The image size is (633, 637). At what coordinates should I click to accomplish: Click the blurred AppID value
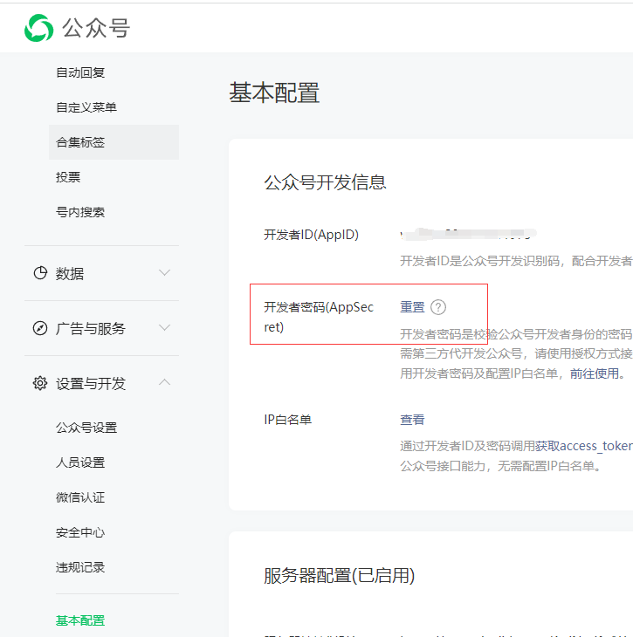click(x=468, y=234)
